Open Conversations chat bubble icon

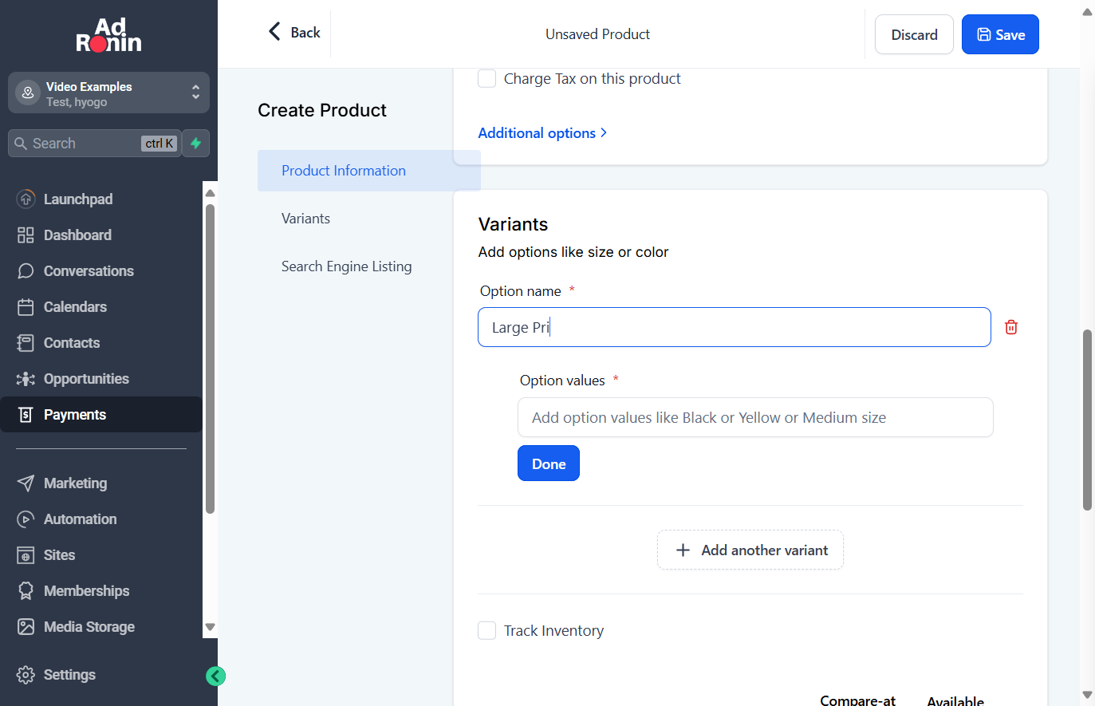[x=26, y=270]
